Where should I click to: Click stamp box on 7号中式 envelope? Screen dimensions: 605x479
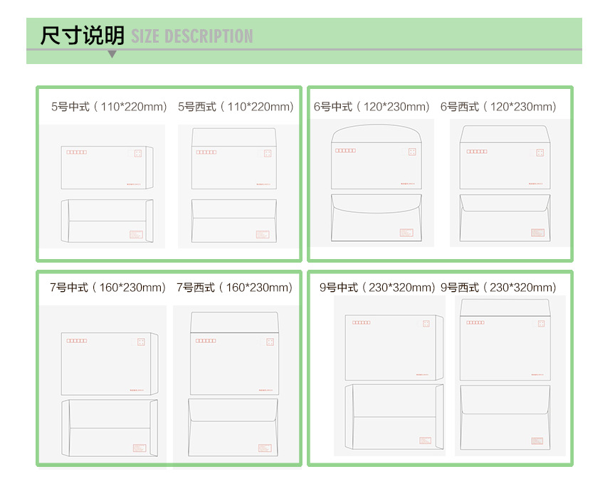pos(141,342)
